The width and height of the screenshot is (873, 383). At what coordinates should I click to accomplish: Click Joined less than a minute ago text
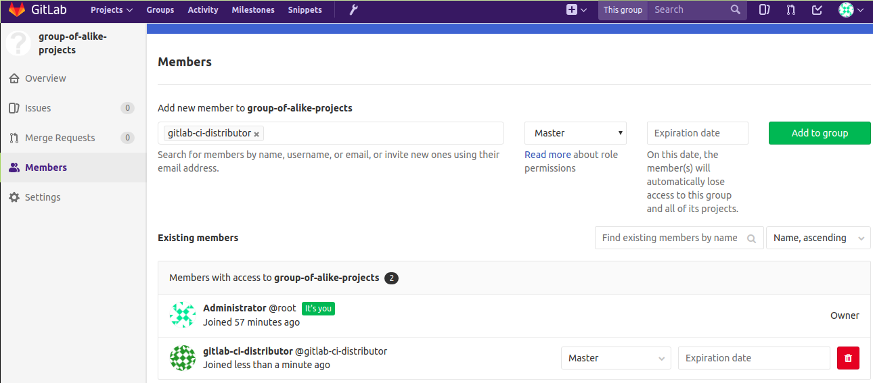coord(267,365)
